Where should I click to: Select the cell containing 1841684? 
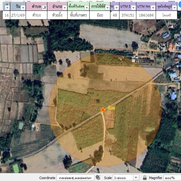tap(146, 15)
